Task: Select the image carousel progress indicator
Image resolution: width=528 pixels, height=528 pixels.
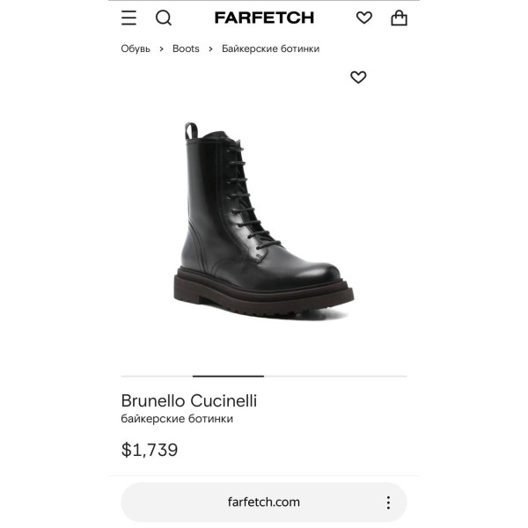Action: [x=228, y=376]
